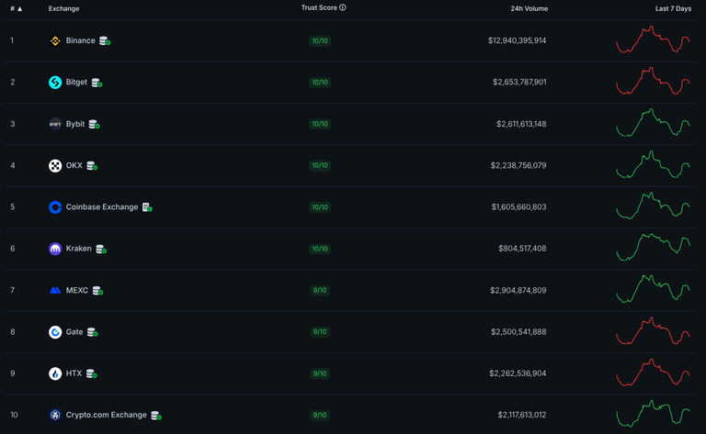Open the MEXC exchange link
This screenshot has width=706, height=434.
pyautogui.click(x=77, y=290)
